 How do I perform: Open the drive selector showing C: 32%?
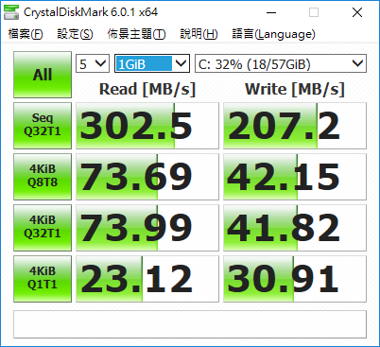(281, 63)
